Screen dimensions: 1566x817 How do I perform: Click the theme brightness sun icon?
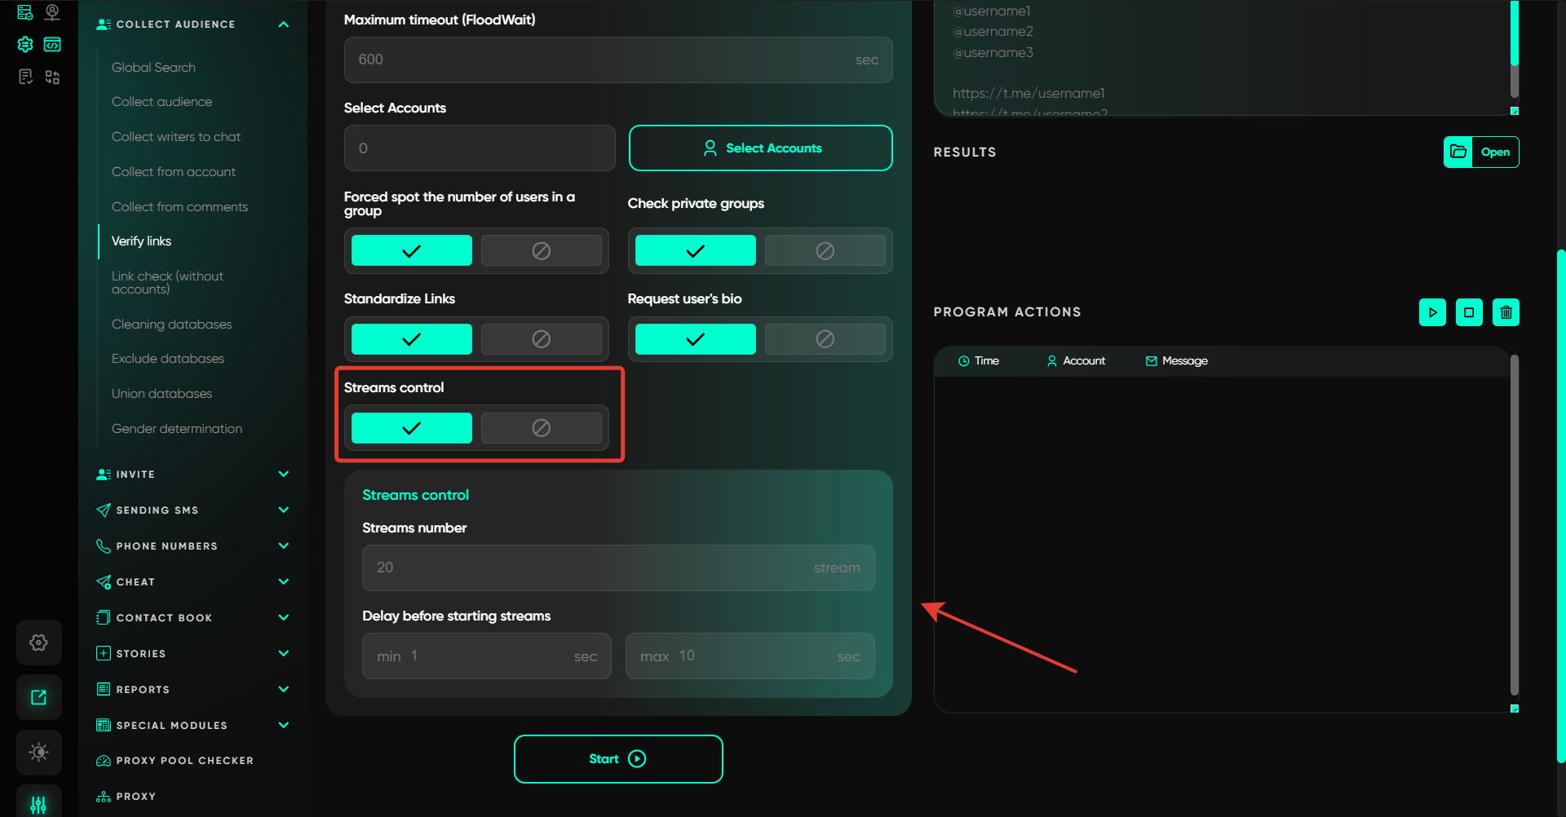pos(38,752)
